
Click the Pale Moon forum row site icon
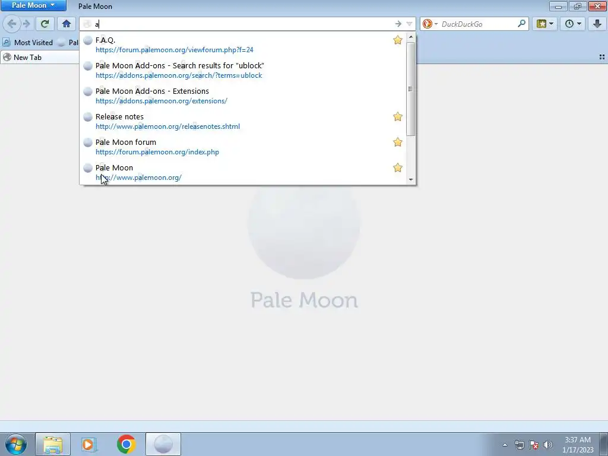pyautogui.click(x=88, y=142)
